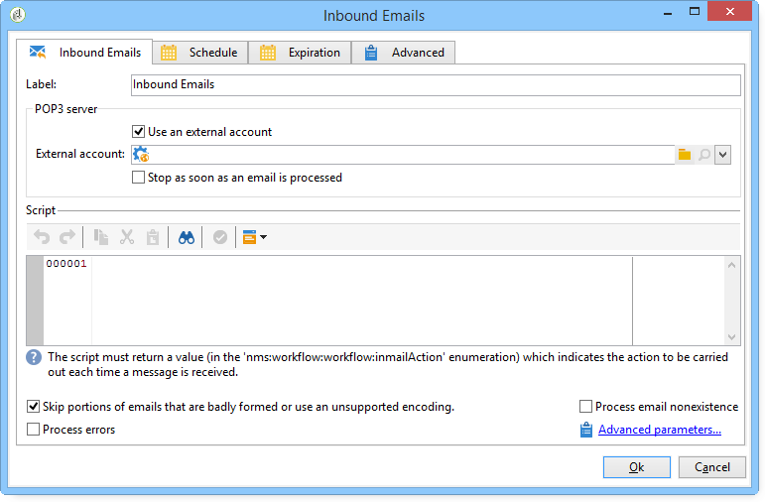765x502 pixels.
Task: Maximize the Inbound Emails window
Action: point(695,12)
